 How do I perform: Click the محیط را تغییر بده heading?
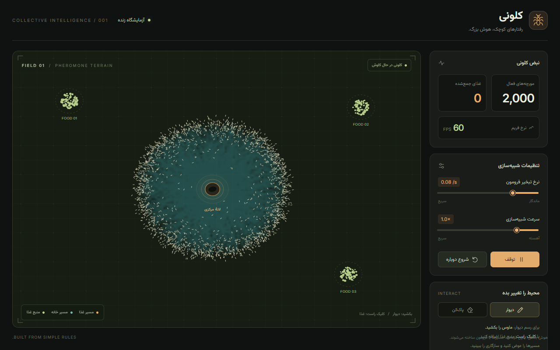coord(521,293)
